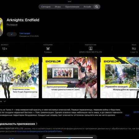Image resolution: width=139 pixels, height=139 pixels.
Task: Open the developer privacy policy link
Action: (39, 131)
